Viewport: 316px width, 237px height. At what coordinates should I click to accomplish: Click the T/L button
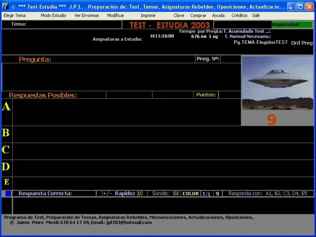(x=207, y=194)
